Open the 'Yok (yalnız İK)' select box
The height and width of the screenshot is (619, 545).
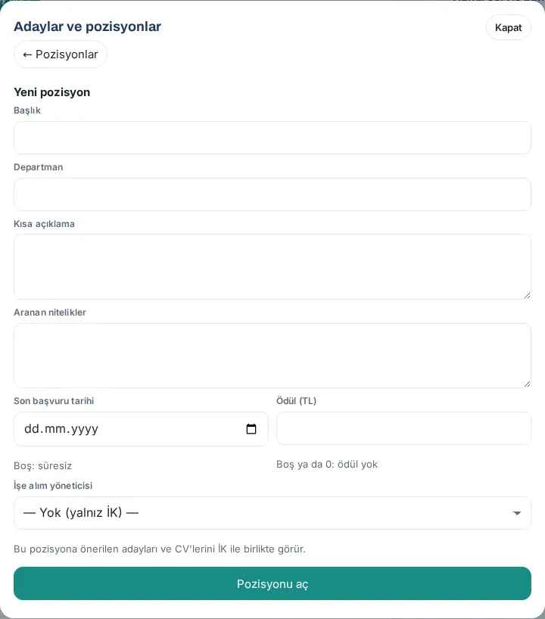(272, 513)
